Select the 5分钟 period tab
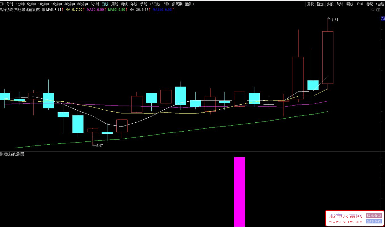 click(x=31, y=4)
